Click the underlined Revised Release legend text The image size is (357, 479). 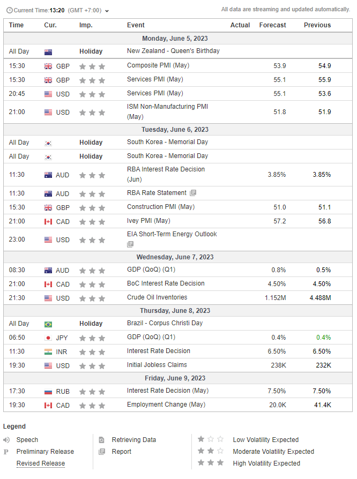40,463
